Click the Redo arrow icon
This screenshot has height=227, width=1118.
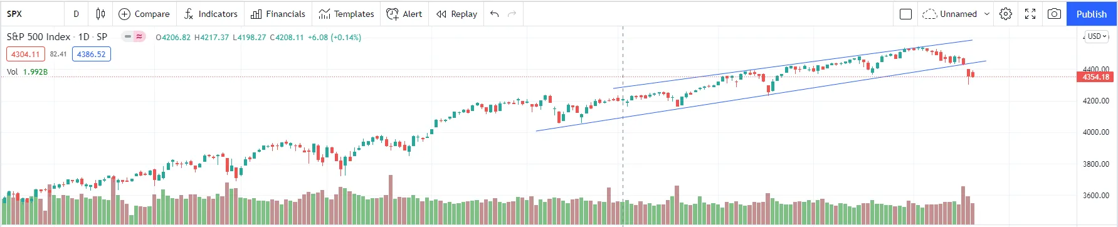(512, 14)
